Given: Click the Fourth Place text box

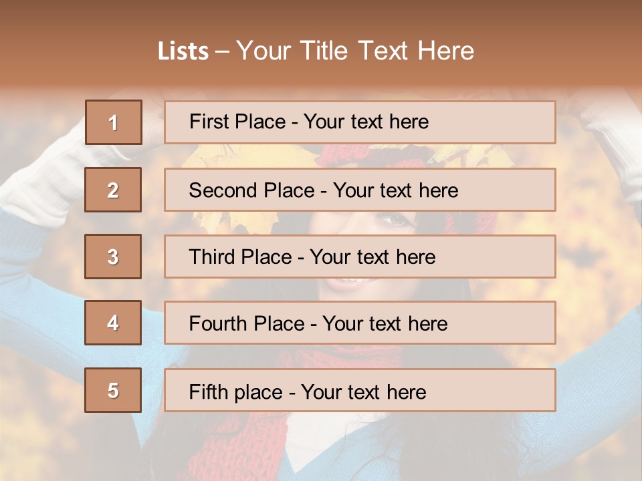Looking at the screenshot, I should click(x=360, y=323).
